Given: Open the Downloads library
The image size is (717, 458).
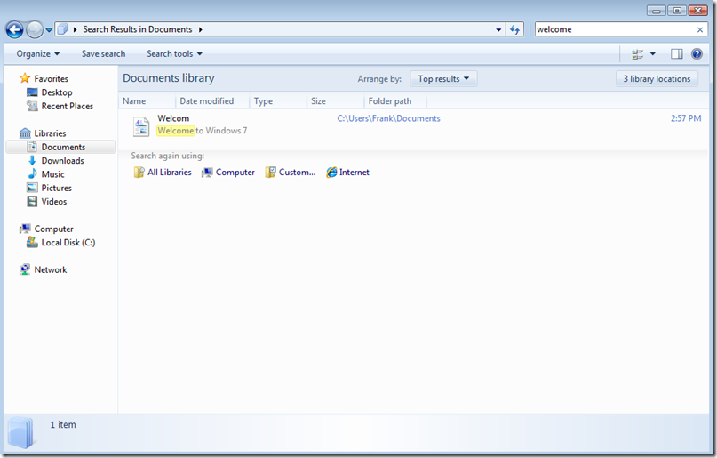Looking at the screenshot, I should (63, 161).
